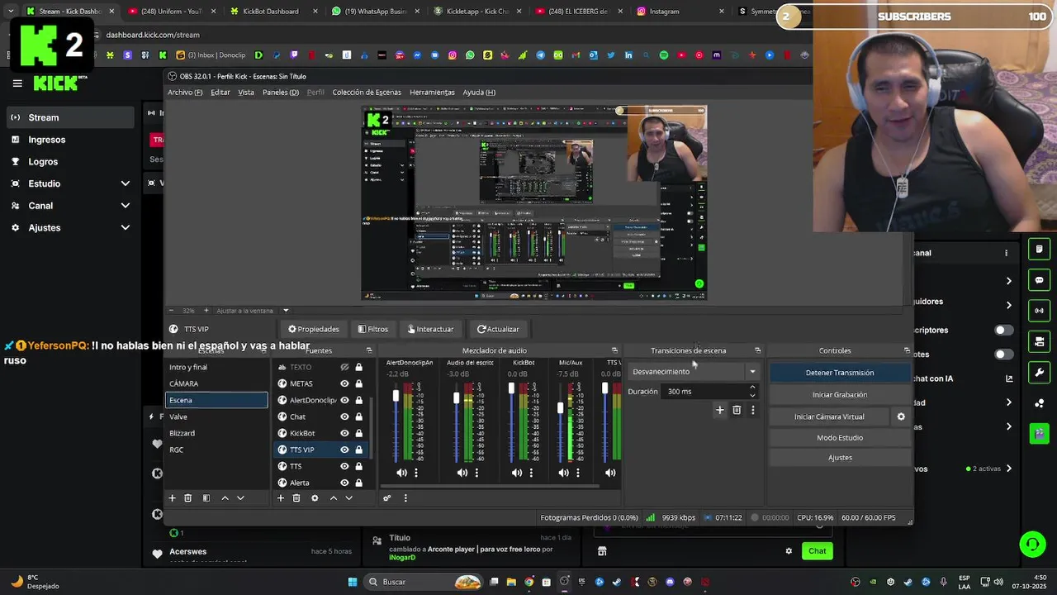
Task: Toggle visibility of the KickBot source
Action: coord(344,433)
